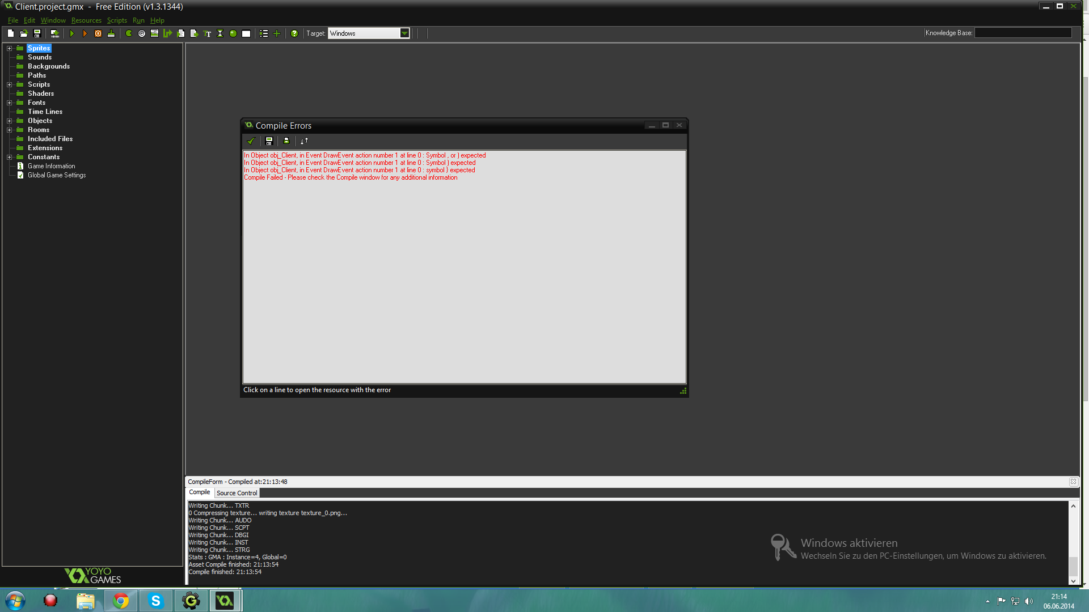The image size is (1089, 612).
Task: Run the game with the green play icon
Action: 72,33
